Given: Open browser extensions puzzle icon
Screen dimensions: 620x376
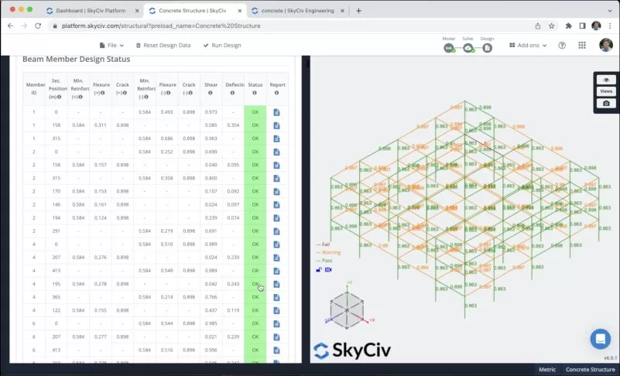Looking at the screenshot, I should click(569, 26).
